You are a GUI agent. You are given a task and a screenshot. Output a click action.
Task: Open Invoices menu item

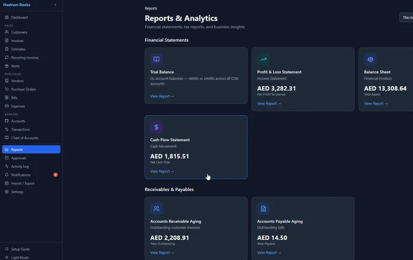coord(31,41)
